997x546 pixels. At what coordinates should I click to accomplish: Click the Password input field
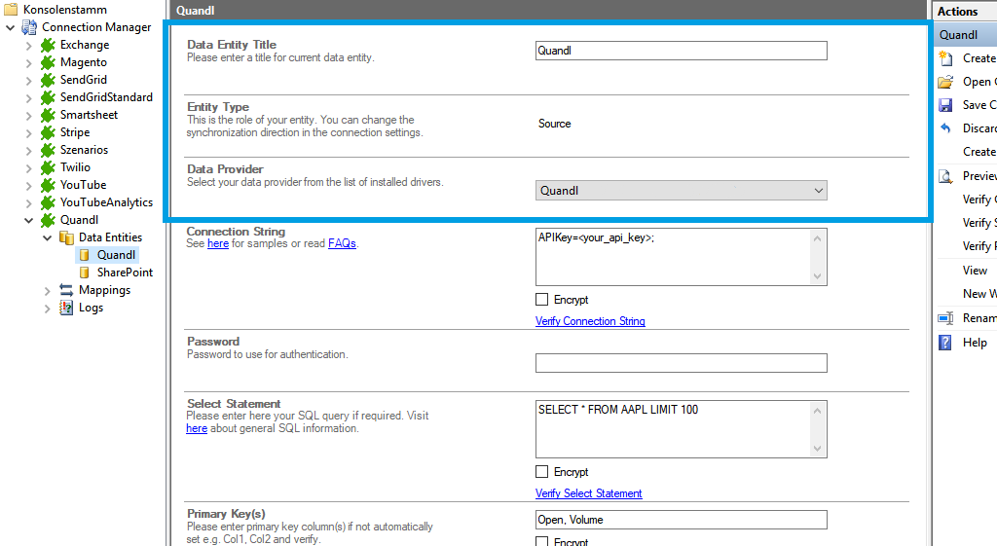681,363
